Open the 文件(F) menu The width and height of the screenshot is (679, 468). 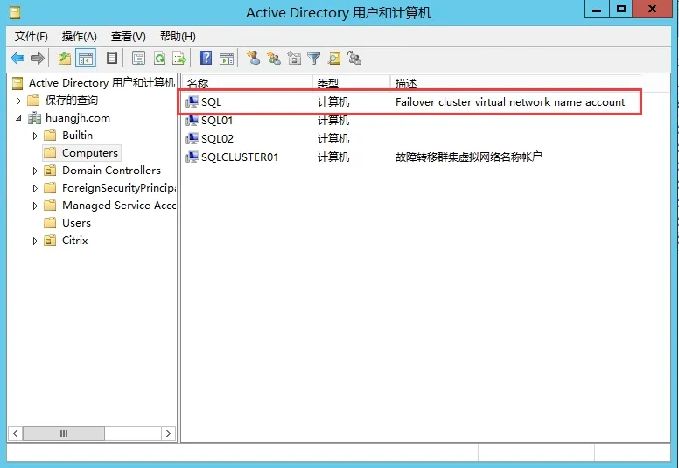pyautogui.click(x=31, y=37)
